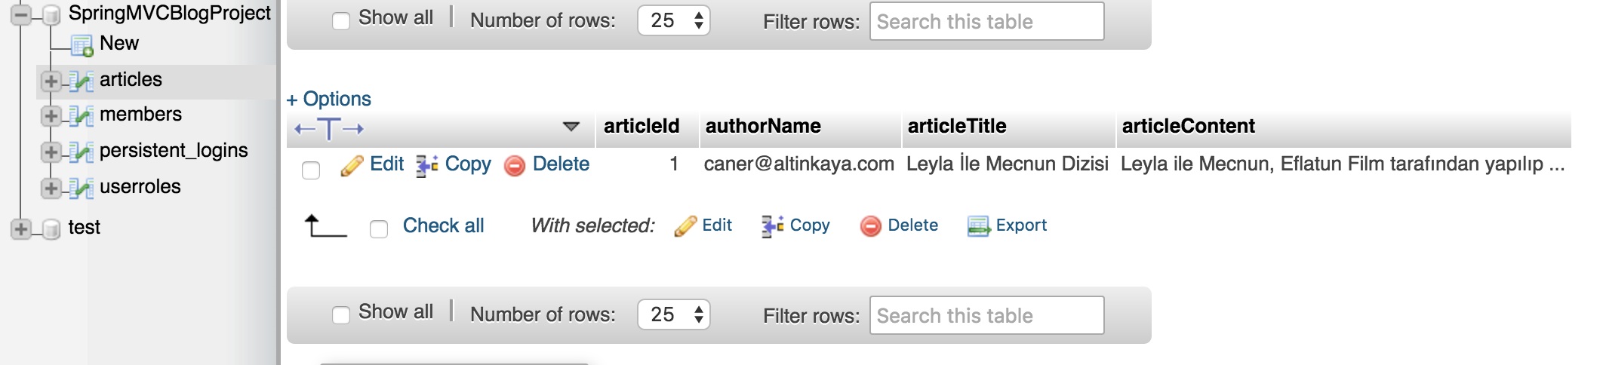Open the top Number of rows dropdown
Viewport: 1603px width, 365px height.
coord(674,20)
